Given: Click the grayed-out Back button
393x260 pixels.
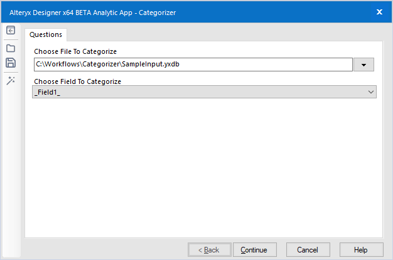Looking at the screenshot, I should (x=209, y=250).
